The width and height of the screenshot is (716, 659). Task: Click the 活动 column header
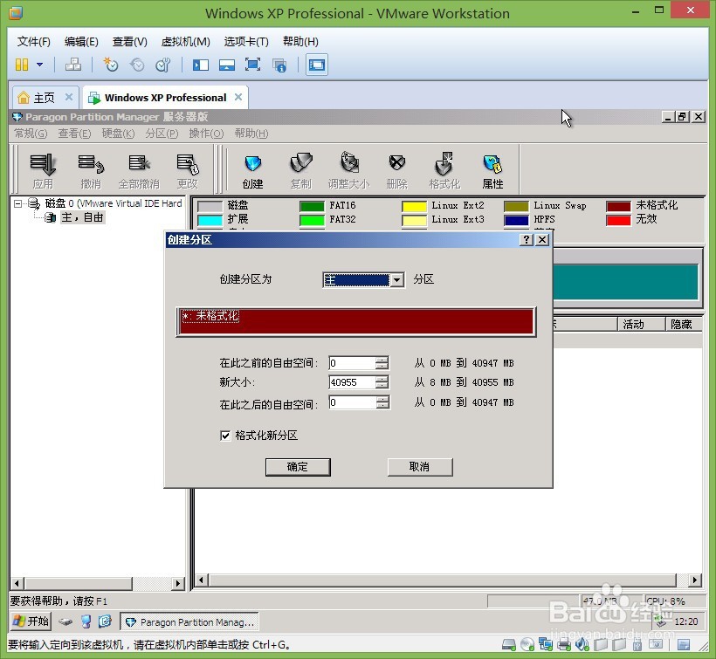coord(641,325)
